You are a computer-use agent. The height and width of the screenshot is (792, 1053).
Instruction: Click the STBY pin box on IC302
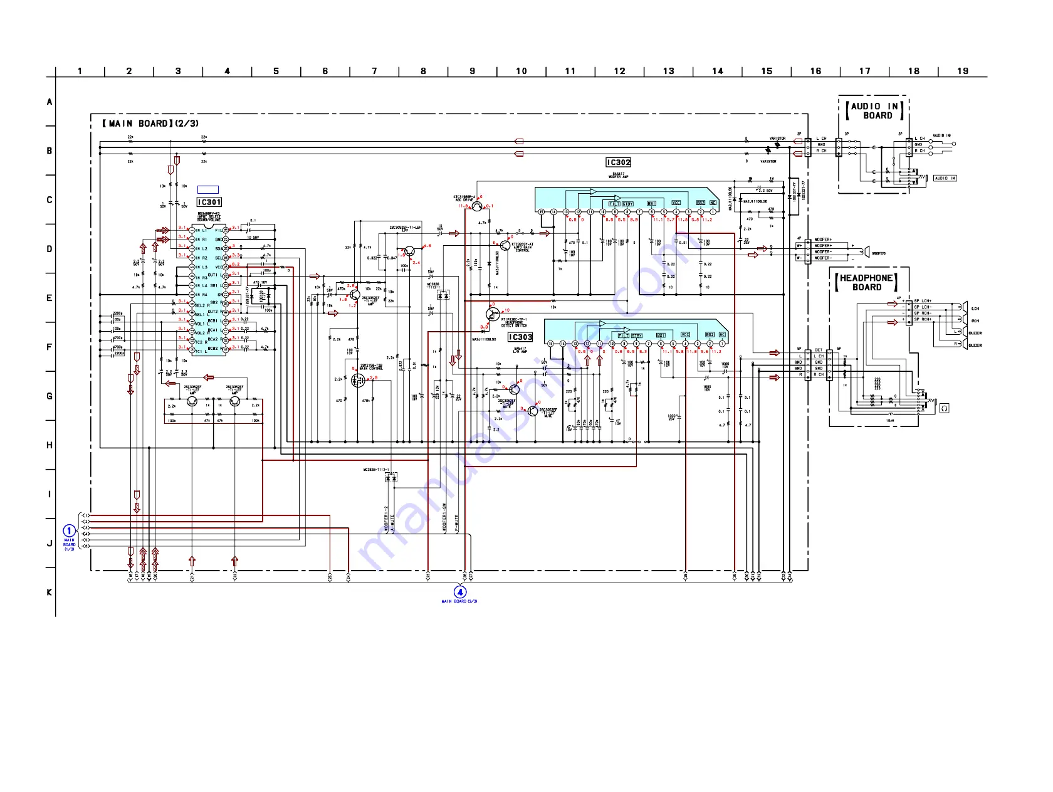pos(627,204)
